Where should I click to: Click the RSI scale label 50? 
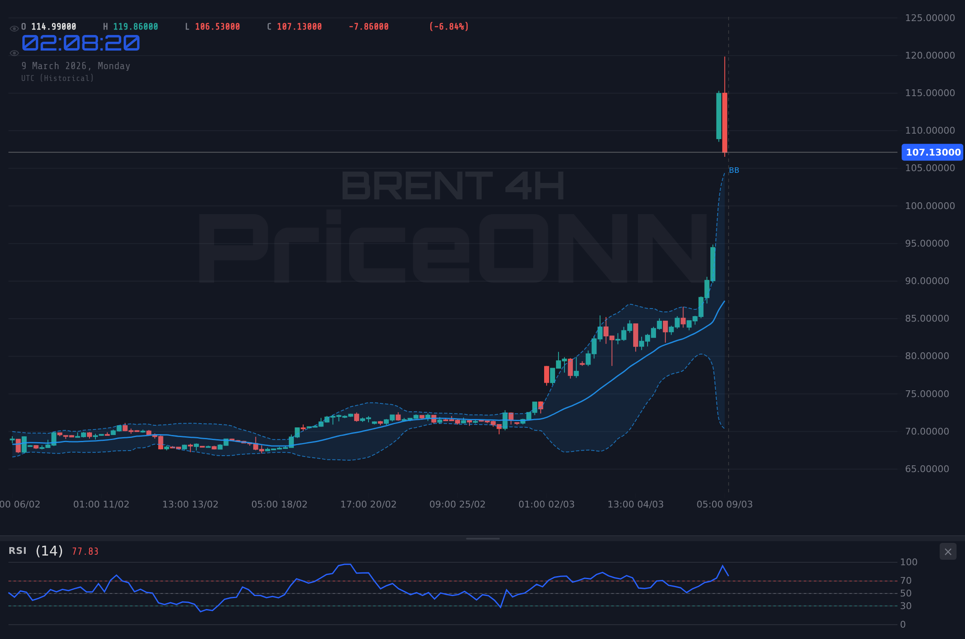906,593
